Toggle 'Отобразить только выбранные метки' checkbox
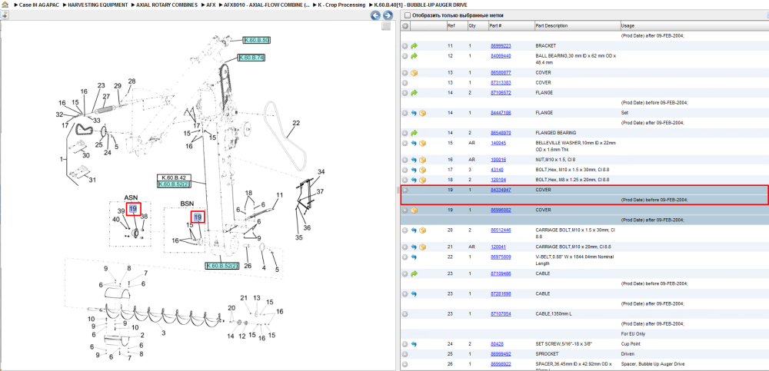 click(407, 15)
